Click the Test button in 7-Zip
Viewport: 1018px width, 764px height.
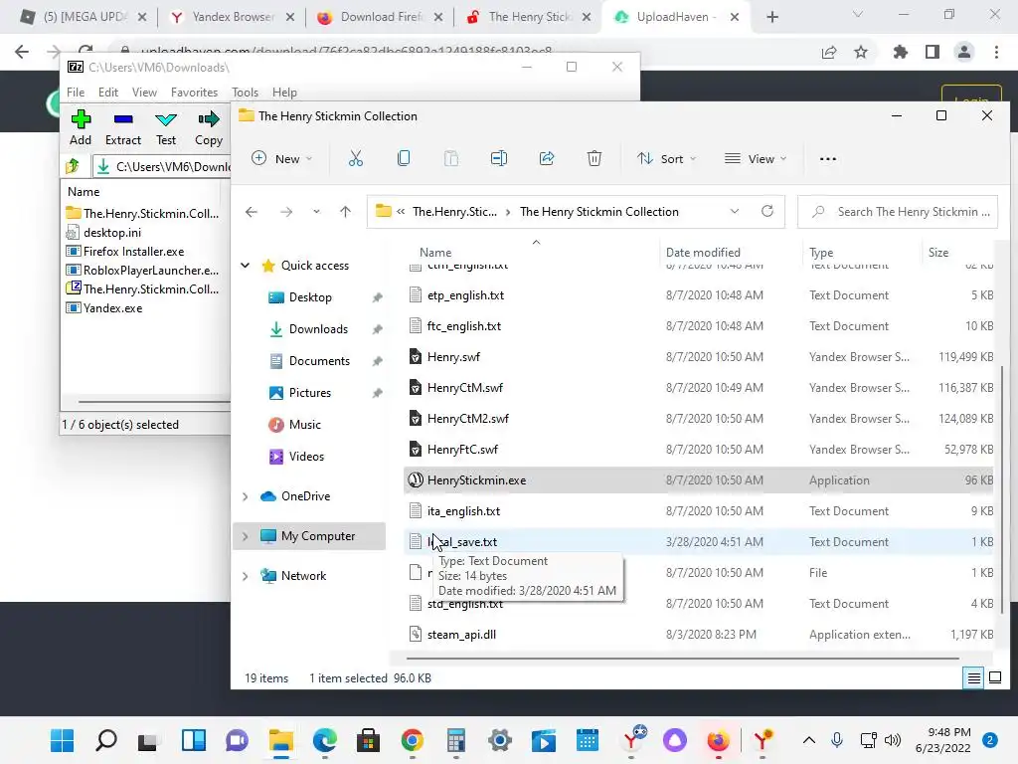pyautogui.click(x=166, y=127)
